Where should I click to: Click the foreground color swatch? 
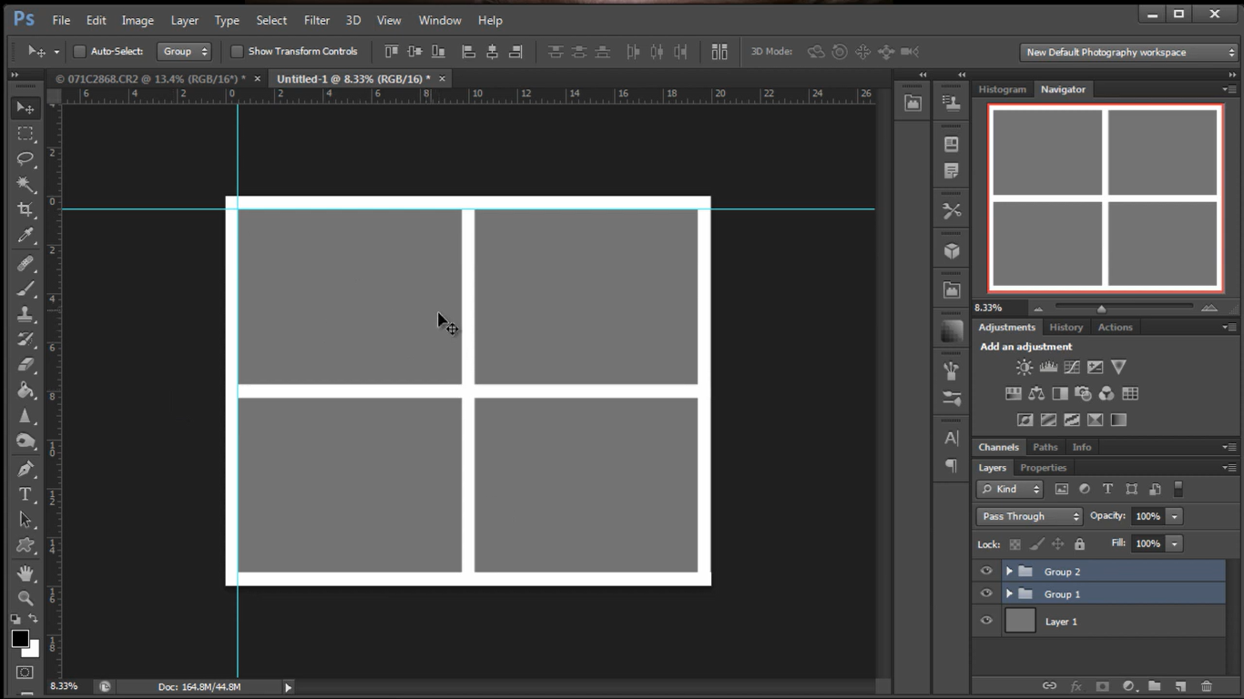pos(20,640)
